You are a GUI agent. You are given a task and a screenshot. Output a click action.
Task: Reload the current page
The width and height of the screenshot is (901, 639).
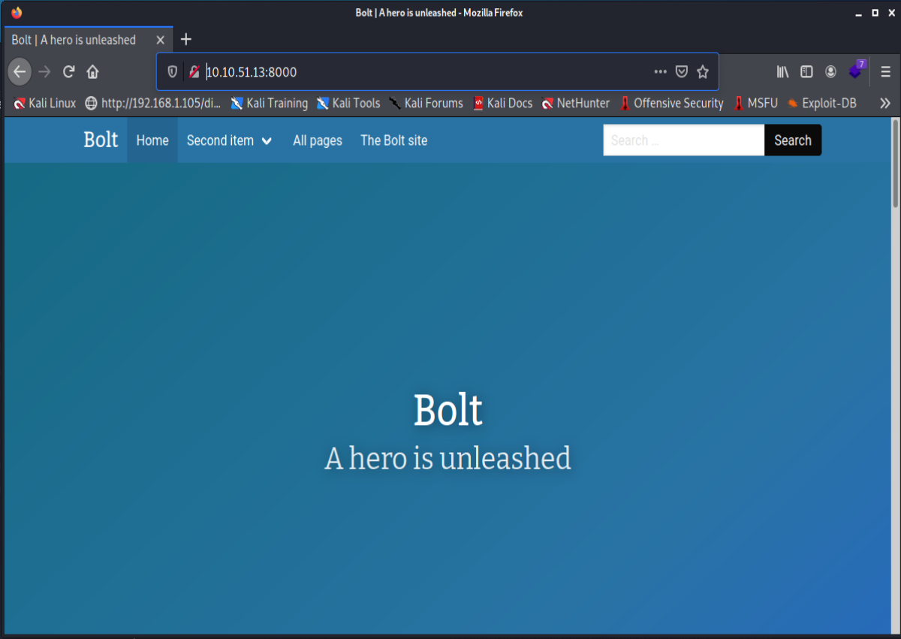coord(68,72)
